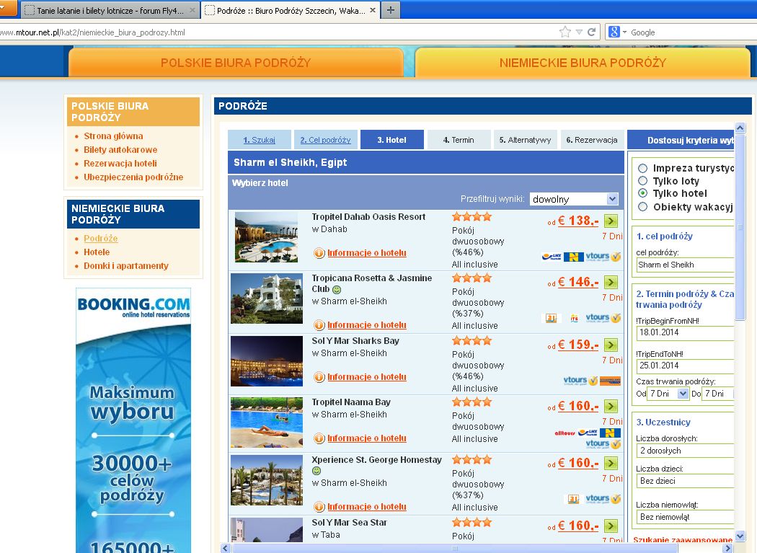Viewport: 757px width, 553px height.
Task: Click green arrow for Sol Y Mar Sharks Bay
Action: tap(611, 345)
